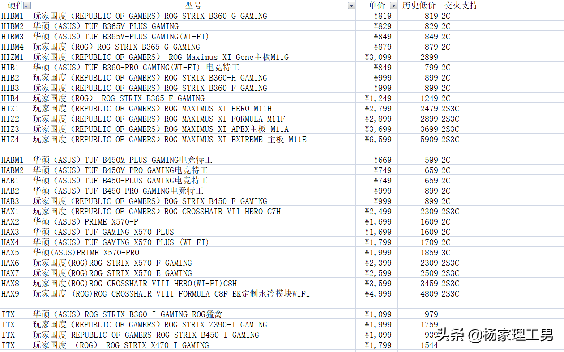Select the 2C cell in HIBM1 row
The height and width of the screenshot is (352, 564).
coord(461,16)
